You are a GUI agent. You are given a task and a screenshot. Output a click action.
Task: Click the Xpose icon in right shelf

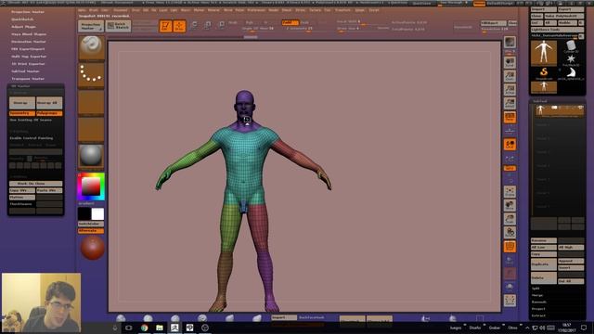click(x=510, y=301)
